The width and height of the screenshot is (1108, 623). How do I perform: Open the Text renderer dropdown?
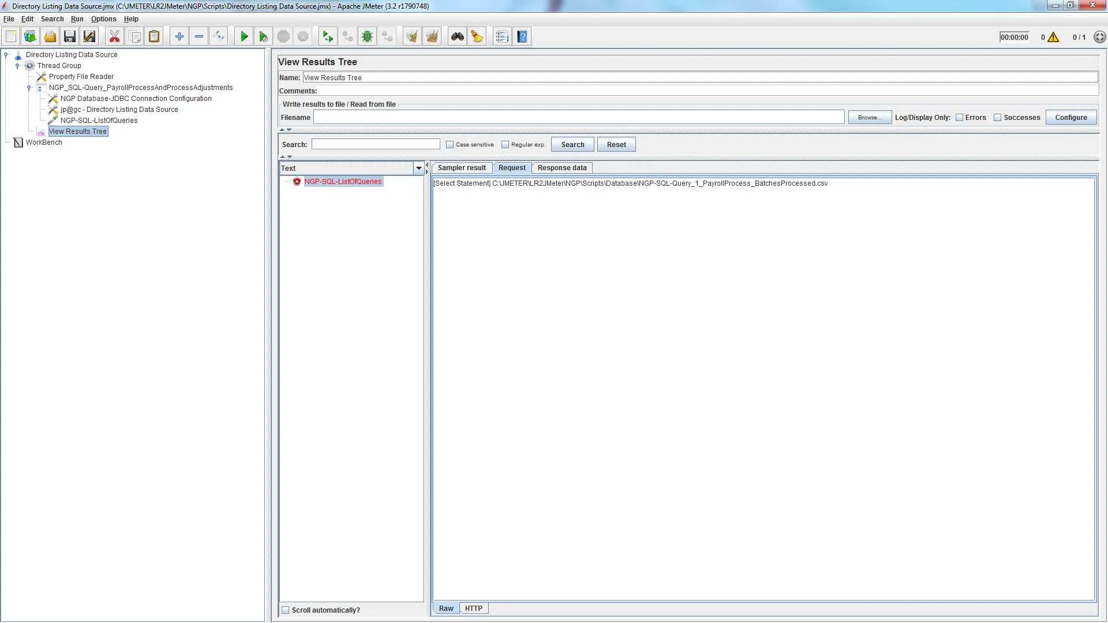point(419,168)
